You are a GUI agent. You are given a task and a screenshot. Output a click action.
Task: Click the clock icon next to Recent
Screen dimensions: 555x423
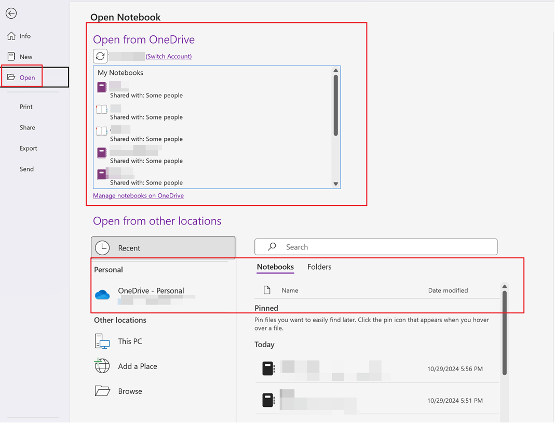(102, 248)
